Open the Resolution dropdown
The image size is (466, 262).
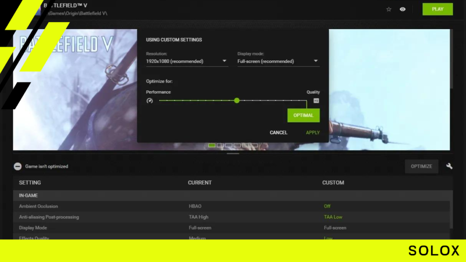(187, 61)
